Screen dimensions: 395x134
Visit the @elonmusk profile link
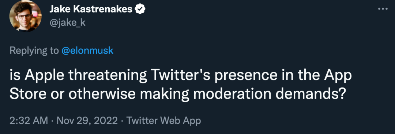(87, 51)
